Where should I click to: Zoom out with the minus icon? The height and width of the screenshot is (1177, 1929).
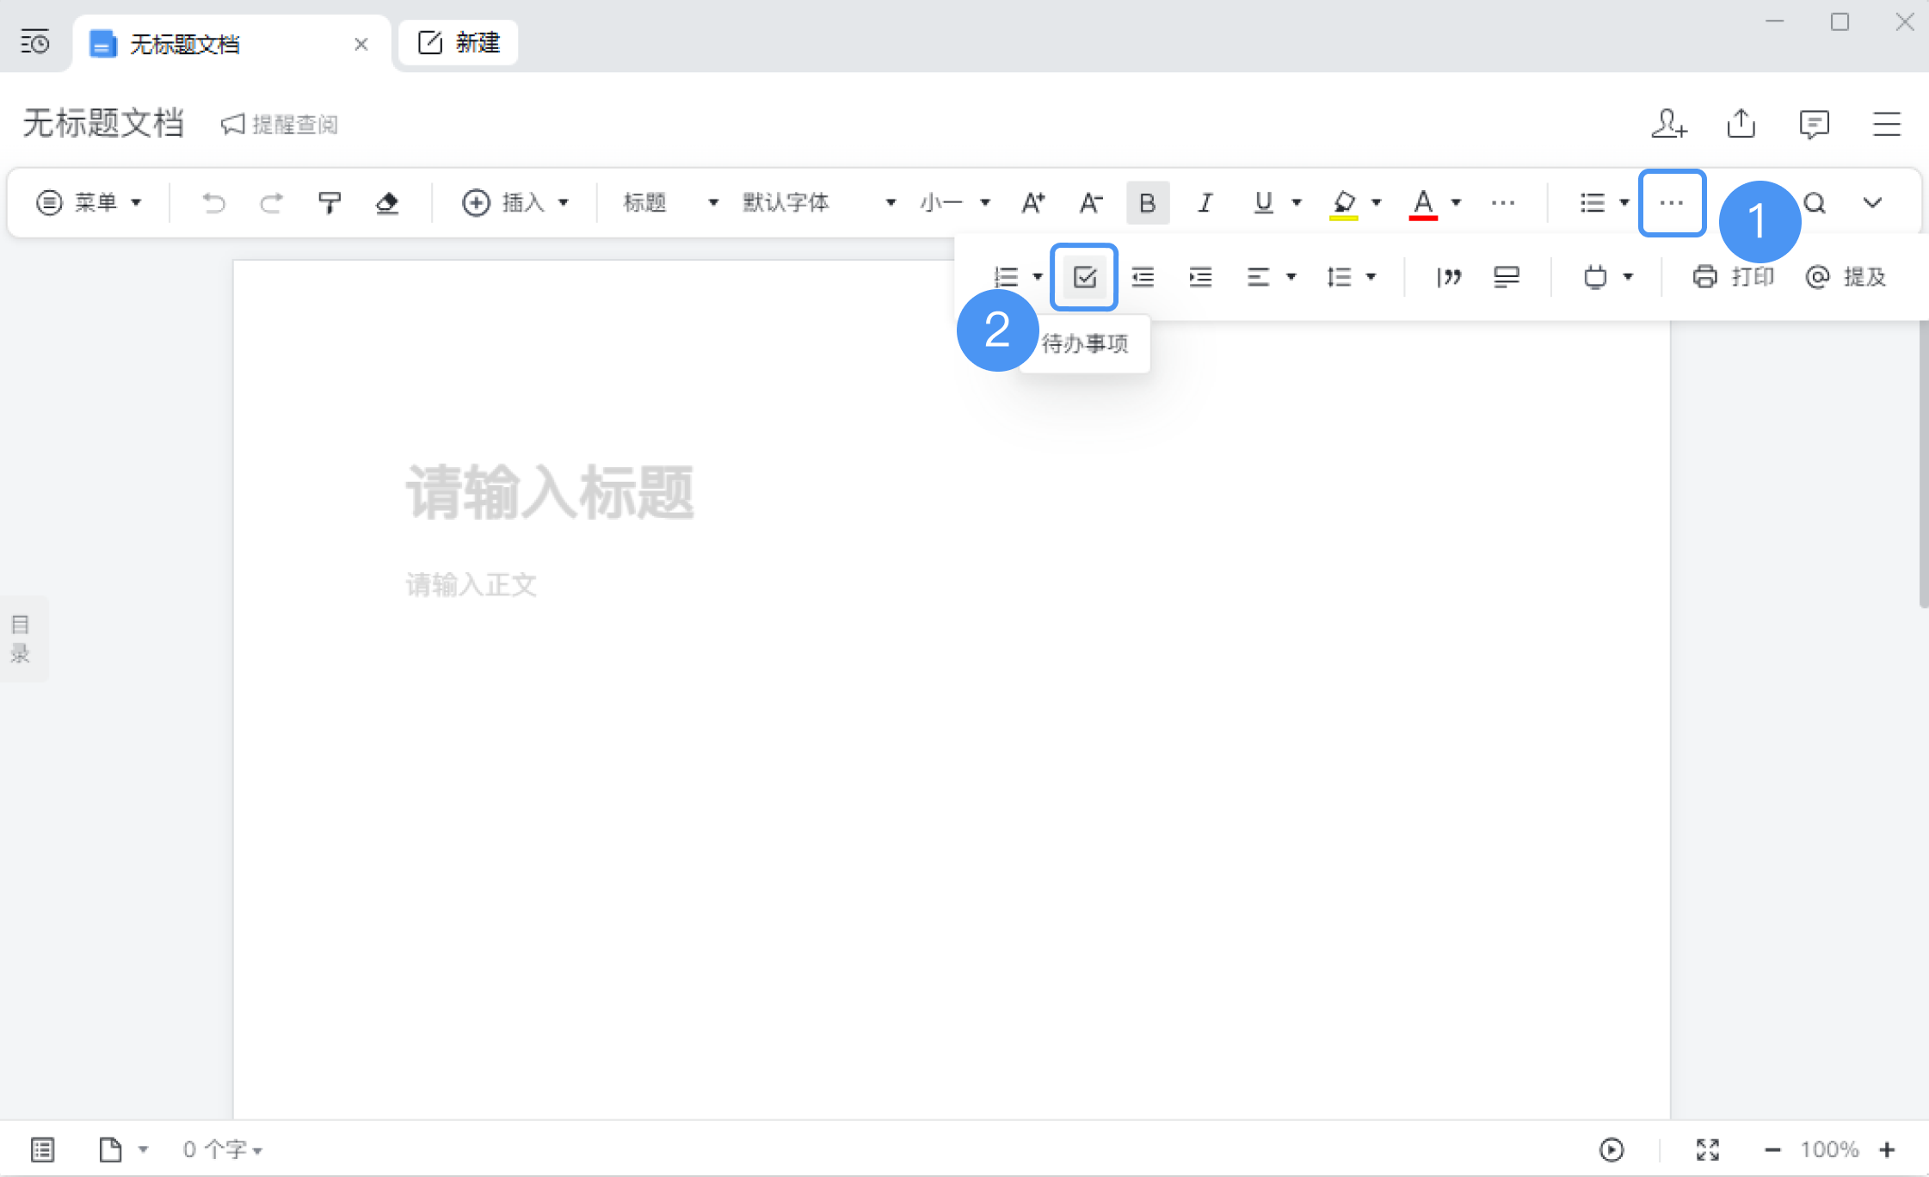(1772, 1149)
